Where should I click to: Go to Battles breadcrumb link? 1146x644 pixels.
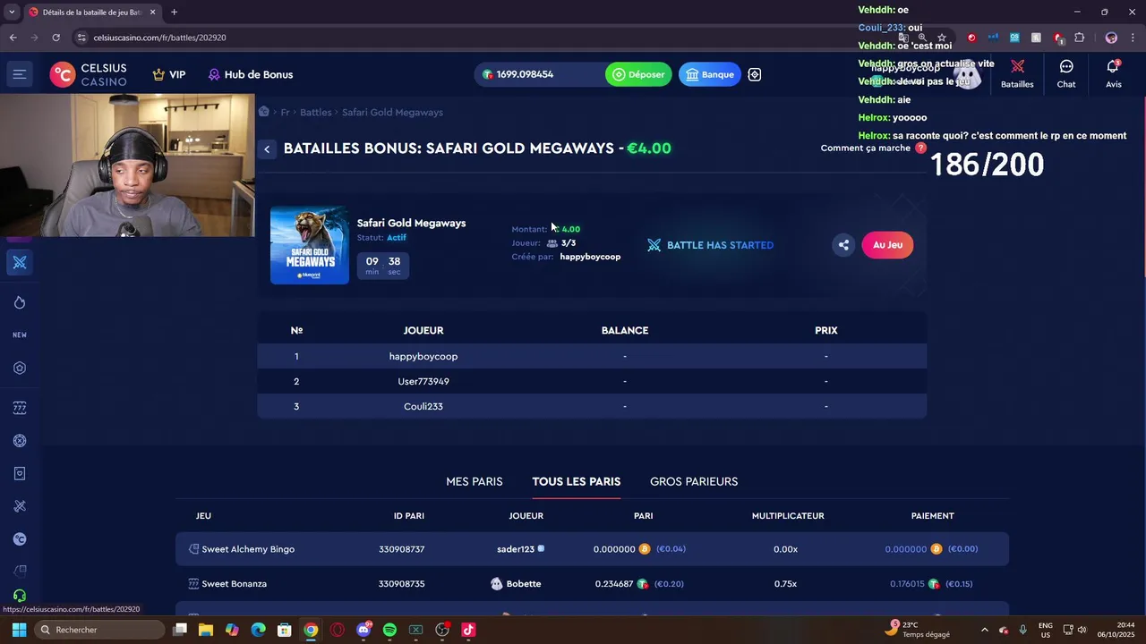coord(315,112)
